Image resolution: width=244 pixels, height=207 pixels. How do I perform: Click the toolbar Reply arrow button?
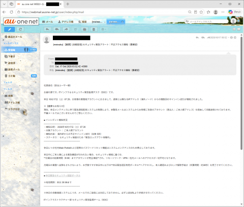pyautogui.click(x=48, y=29)
